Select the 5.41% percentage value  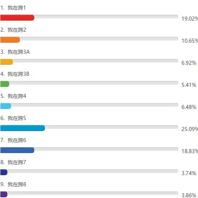coord(189,85)
